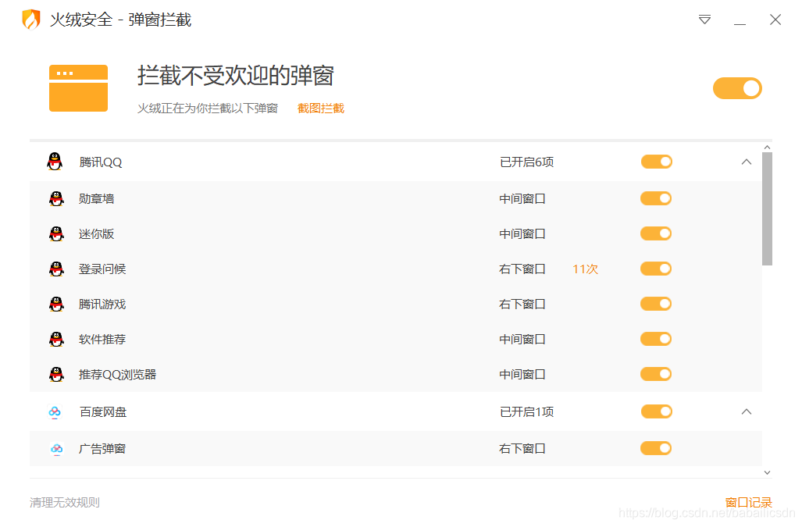Viewport: 802px width, 527px height.
Task: Disable the 腾讯游戏 blocking toggle
Action: 656,304
